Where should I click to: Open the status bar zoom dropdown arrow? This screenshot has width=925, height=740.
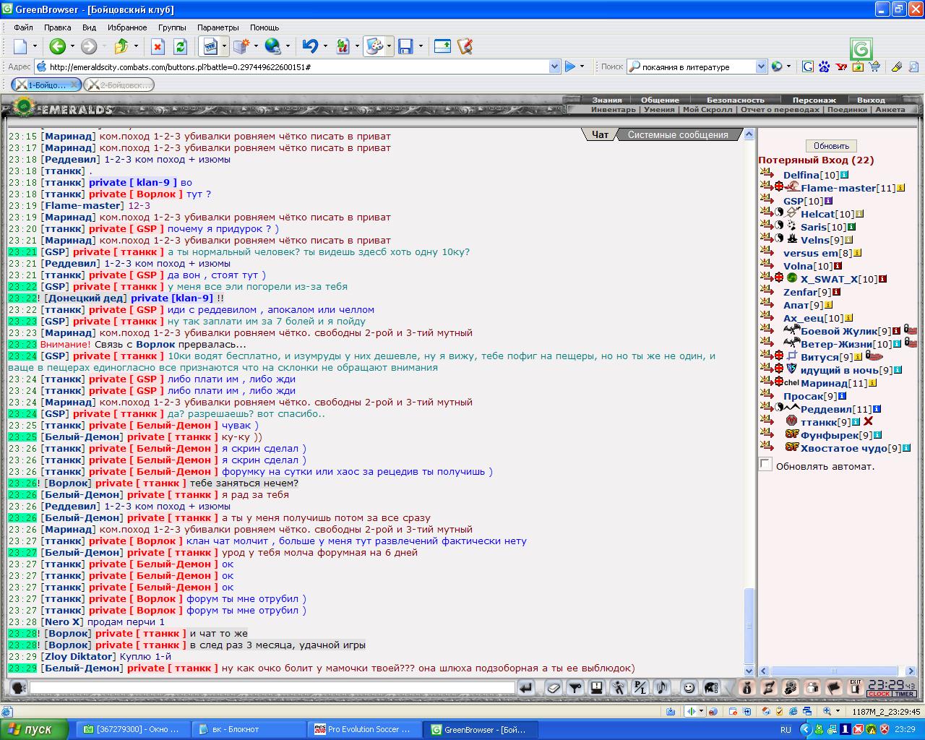coord(838,711)
